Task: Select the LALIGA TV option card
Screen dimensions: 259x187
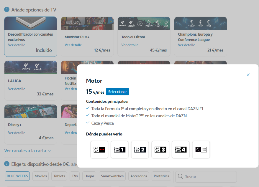Action: point(31,80)
